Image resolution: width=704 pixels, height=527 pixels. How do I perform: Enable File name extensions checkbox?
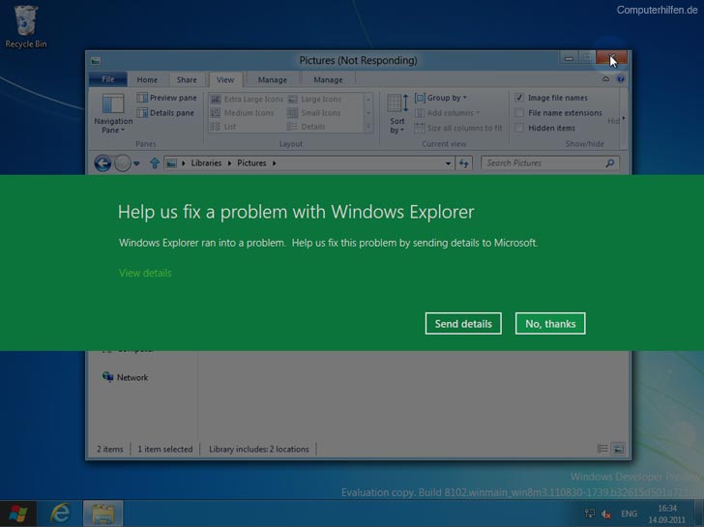tap(519, 113)
